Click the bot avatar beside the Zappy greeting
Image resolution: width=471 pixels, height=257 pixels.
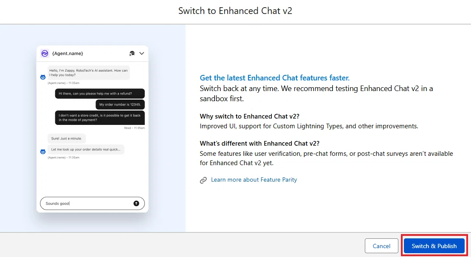(x=43, y=77)
